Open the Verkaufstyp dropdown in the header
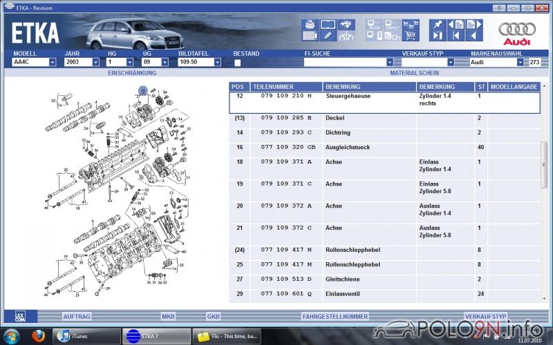The height and width of the screenshot is (345, 553). (451, 62)
